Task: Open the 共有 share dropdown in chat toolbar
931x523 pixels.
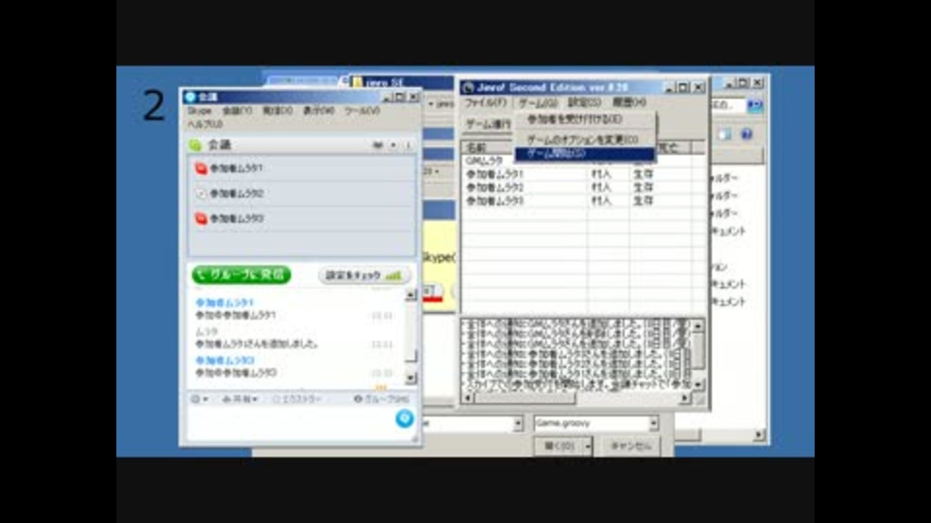Action: (240, 399)
